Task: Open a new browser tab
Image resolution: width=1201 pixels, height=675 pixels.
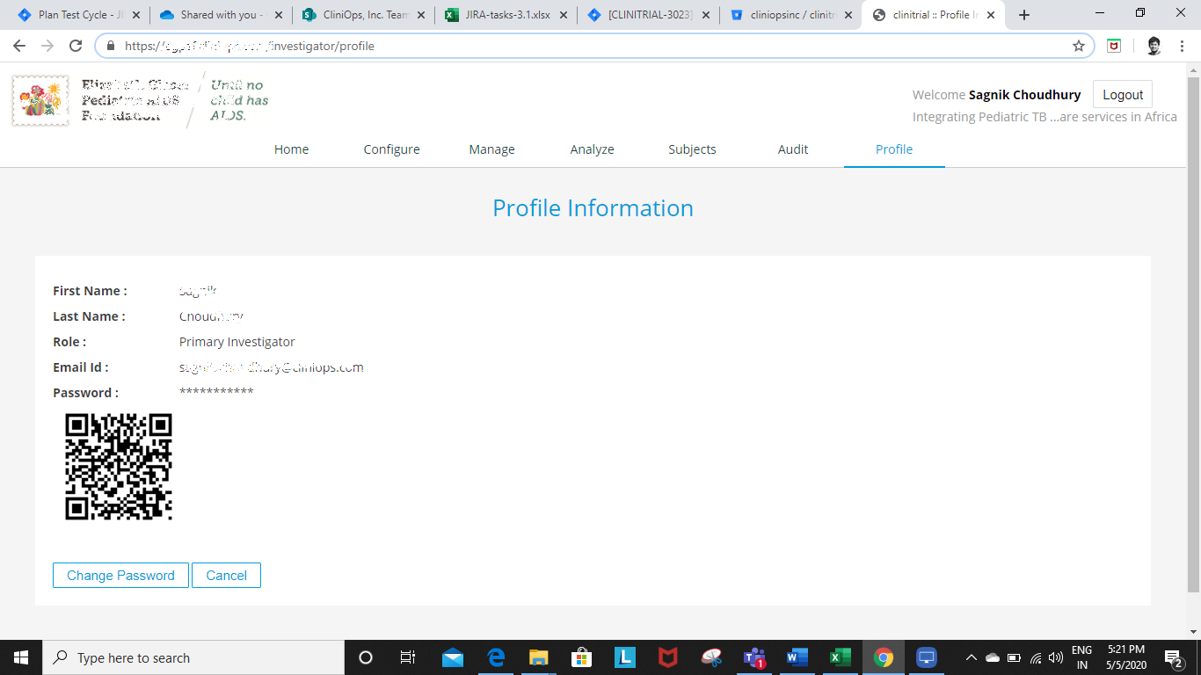Action: click(1024, 15)
